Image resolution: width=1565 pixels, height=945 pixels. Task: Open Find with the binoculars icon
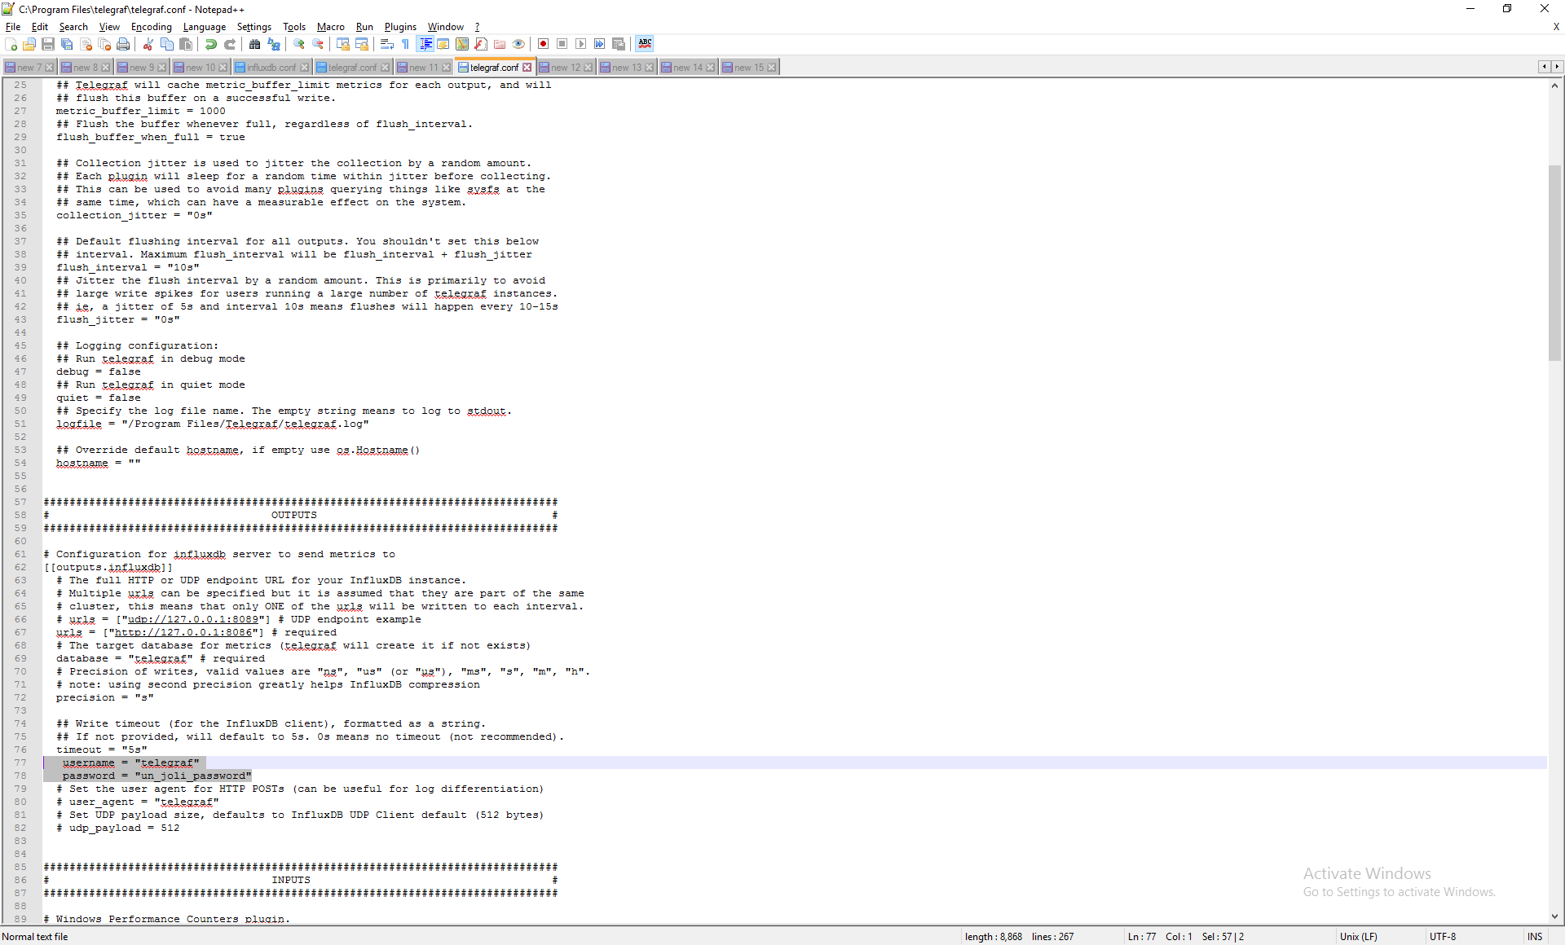[x=255, y=44]
